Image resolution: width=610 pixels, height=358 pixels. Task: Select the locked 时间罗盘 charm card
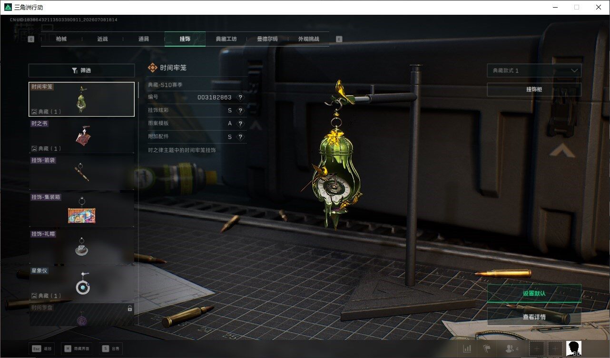[x=81, y=315]
